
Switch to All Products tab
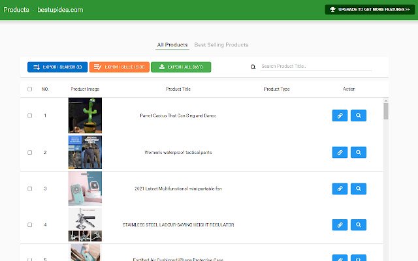tap(172, 45)
